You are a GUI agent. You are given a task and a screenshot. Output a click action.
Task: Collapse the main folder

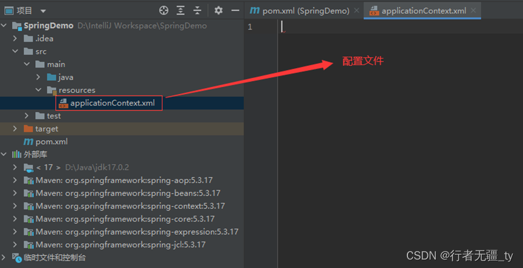click(27, 64)
